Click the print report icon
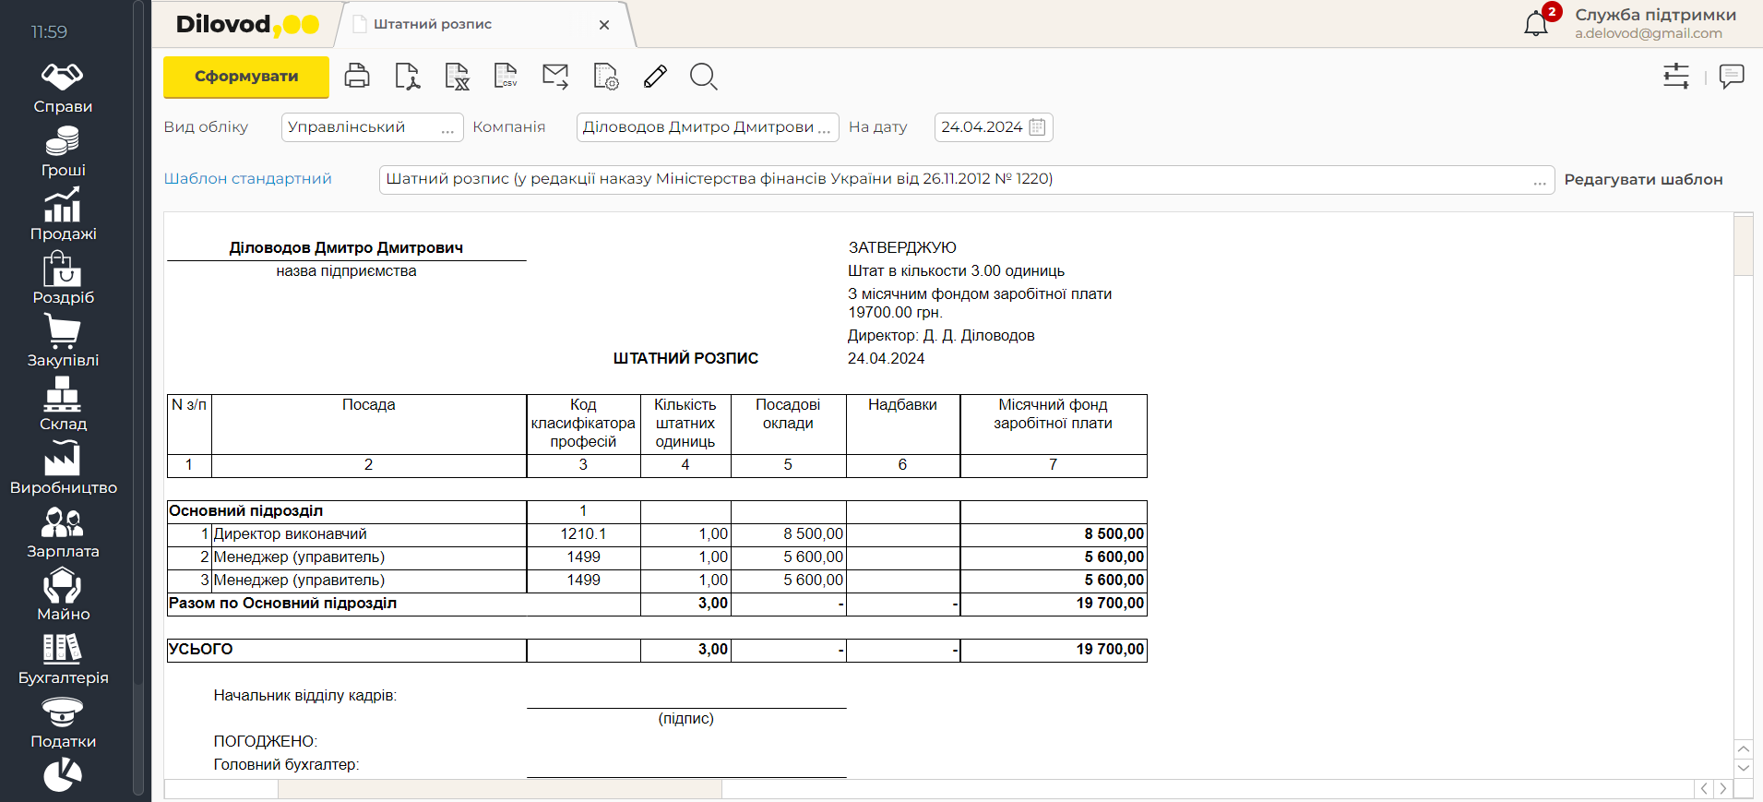Screen dimensions: 1763x802 click(x=357, y=76)
